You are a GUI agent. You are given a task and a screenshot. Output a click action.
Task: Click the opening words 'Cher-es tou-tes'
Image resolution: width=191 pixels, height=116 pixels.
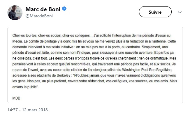point(24,35)
